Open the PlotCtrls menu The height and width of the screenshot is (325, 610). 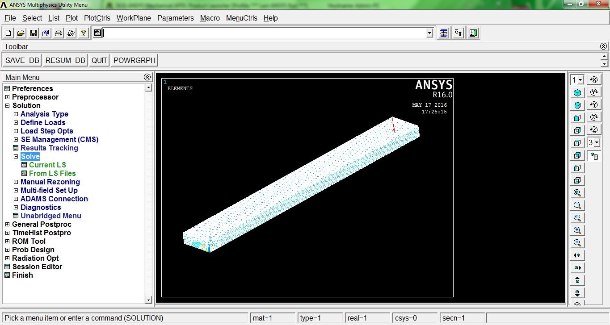coord(97,18)
